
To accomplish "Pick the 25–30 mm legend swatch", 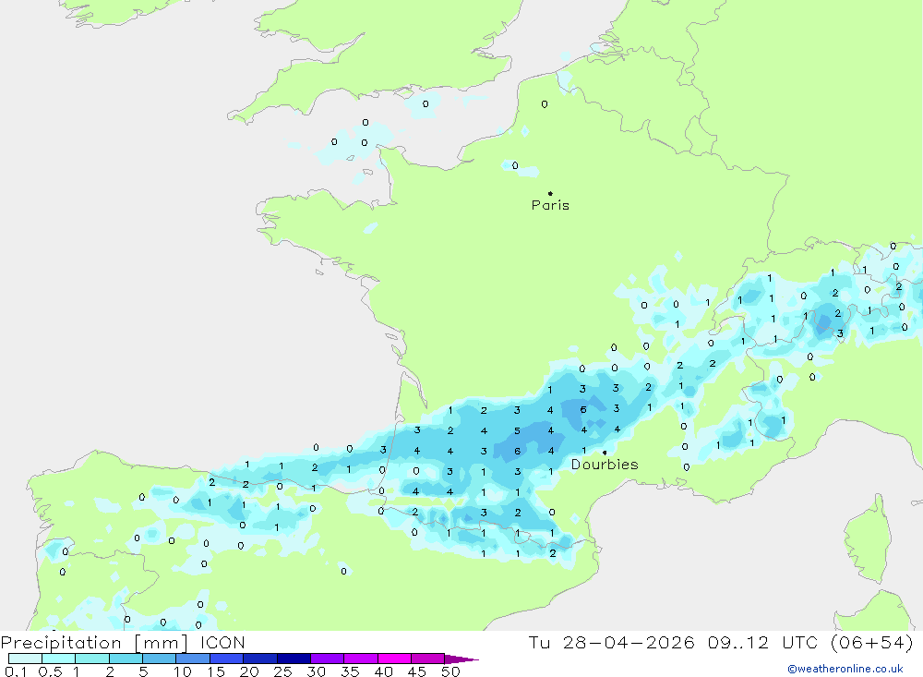I will click(x=294, y=659).
